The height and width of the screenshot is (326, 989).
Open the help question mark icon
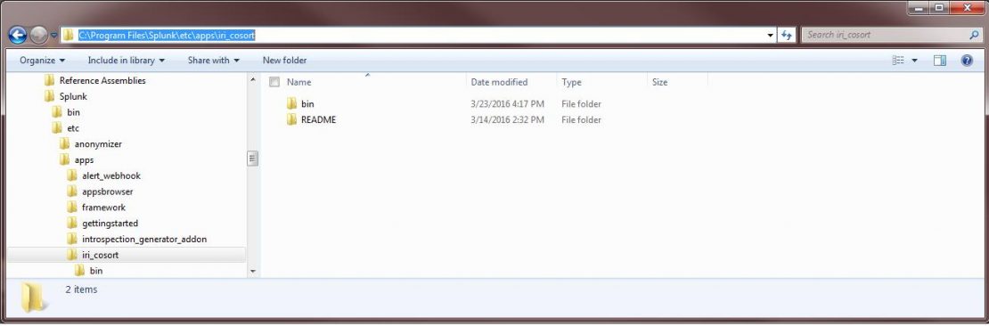967,61
